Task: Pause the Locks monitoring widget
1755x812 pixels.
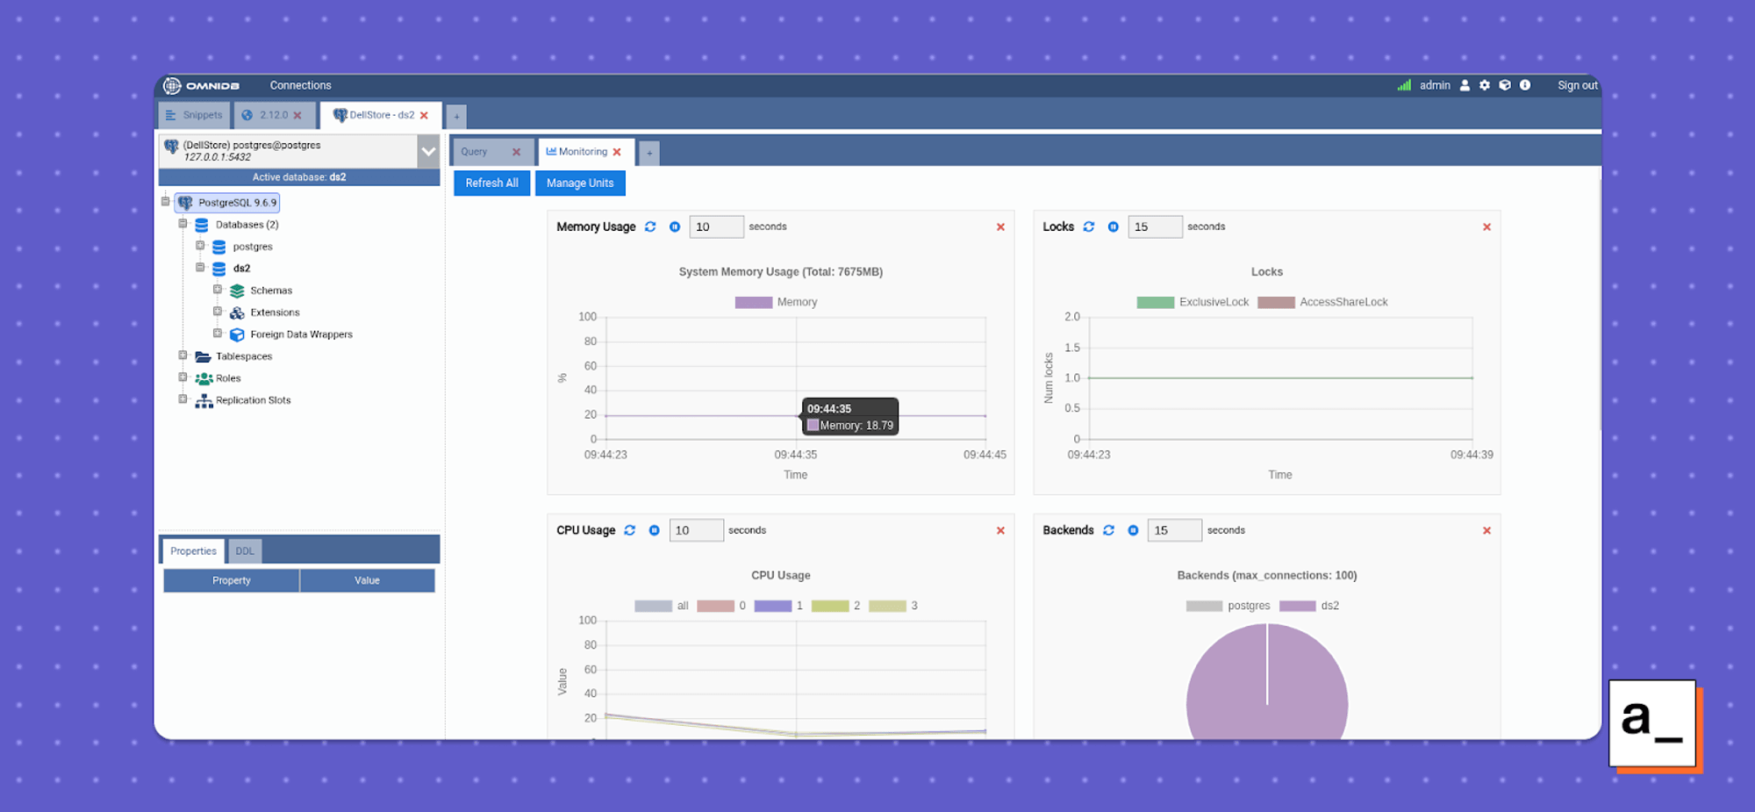Action: [1113, 226]
